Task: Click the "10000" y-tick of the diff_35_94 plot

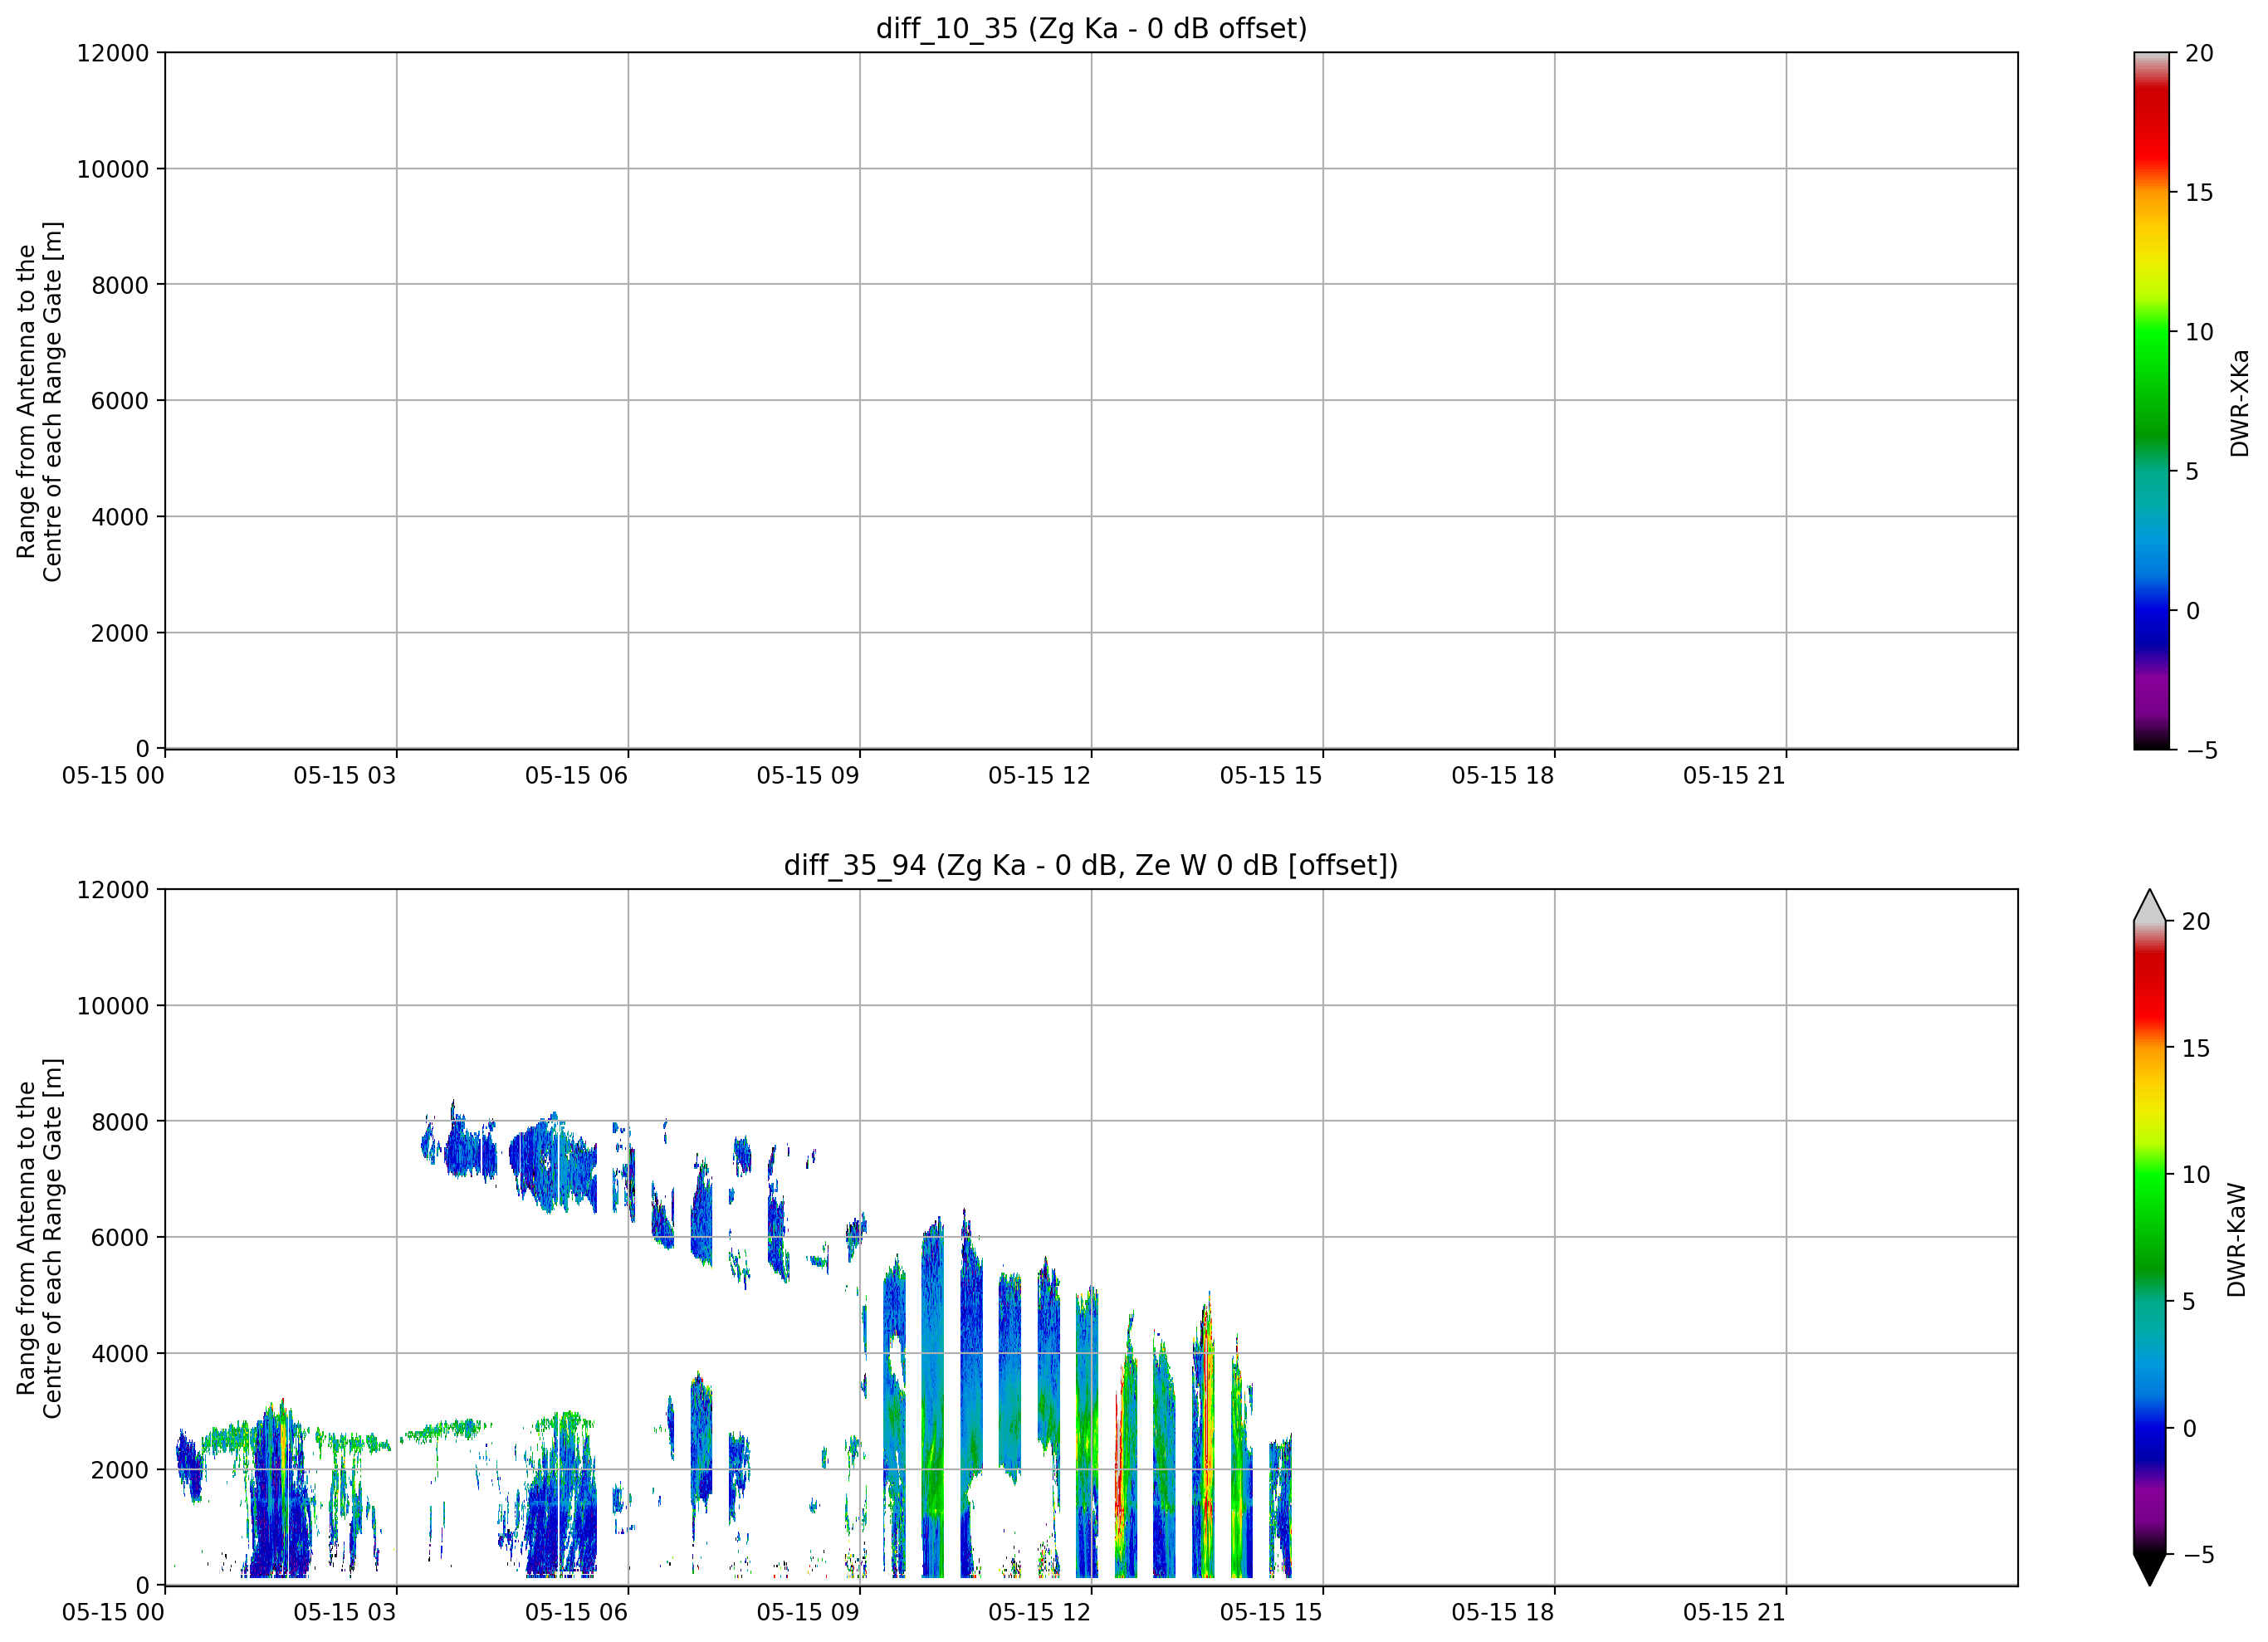Action: click(113, 1006)
